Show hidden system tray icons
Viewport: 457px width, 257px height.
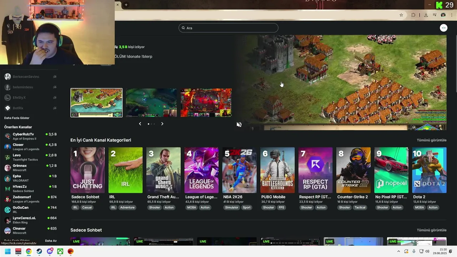398,251
